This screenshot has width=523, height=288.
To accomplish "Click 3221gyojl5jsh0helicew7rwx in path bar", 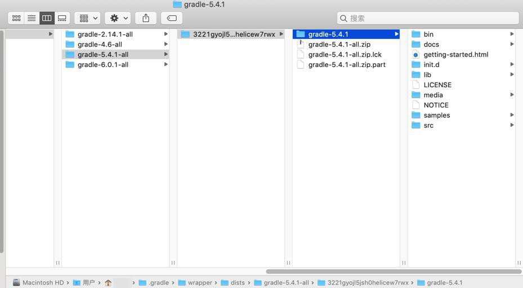I will (x=363, y=283).
